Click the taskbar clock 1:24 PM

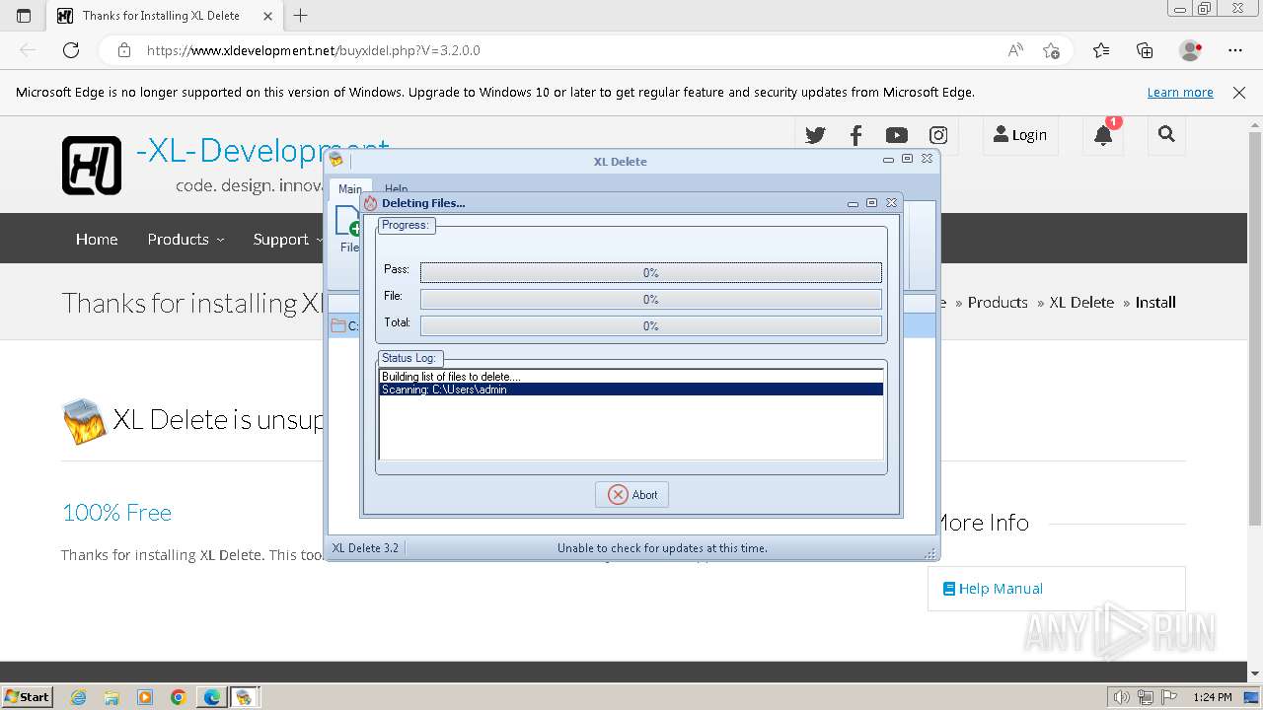(x=1212, y=697)
